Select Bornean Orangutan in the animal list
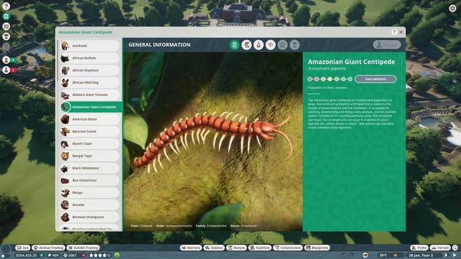Image resolution: width=461 pixels, height=259 pixels. tap(89, 217)
